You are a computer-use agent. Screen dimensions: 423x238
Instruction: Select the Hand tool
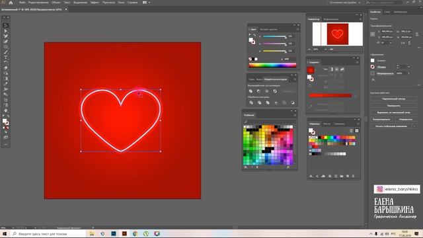[x=6, y=110]
